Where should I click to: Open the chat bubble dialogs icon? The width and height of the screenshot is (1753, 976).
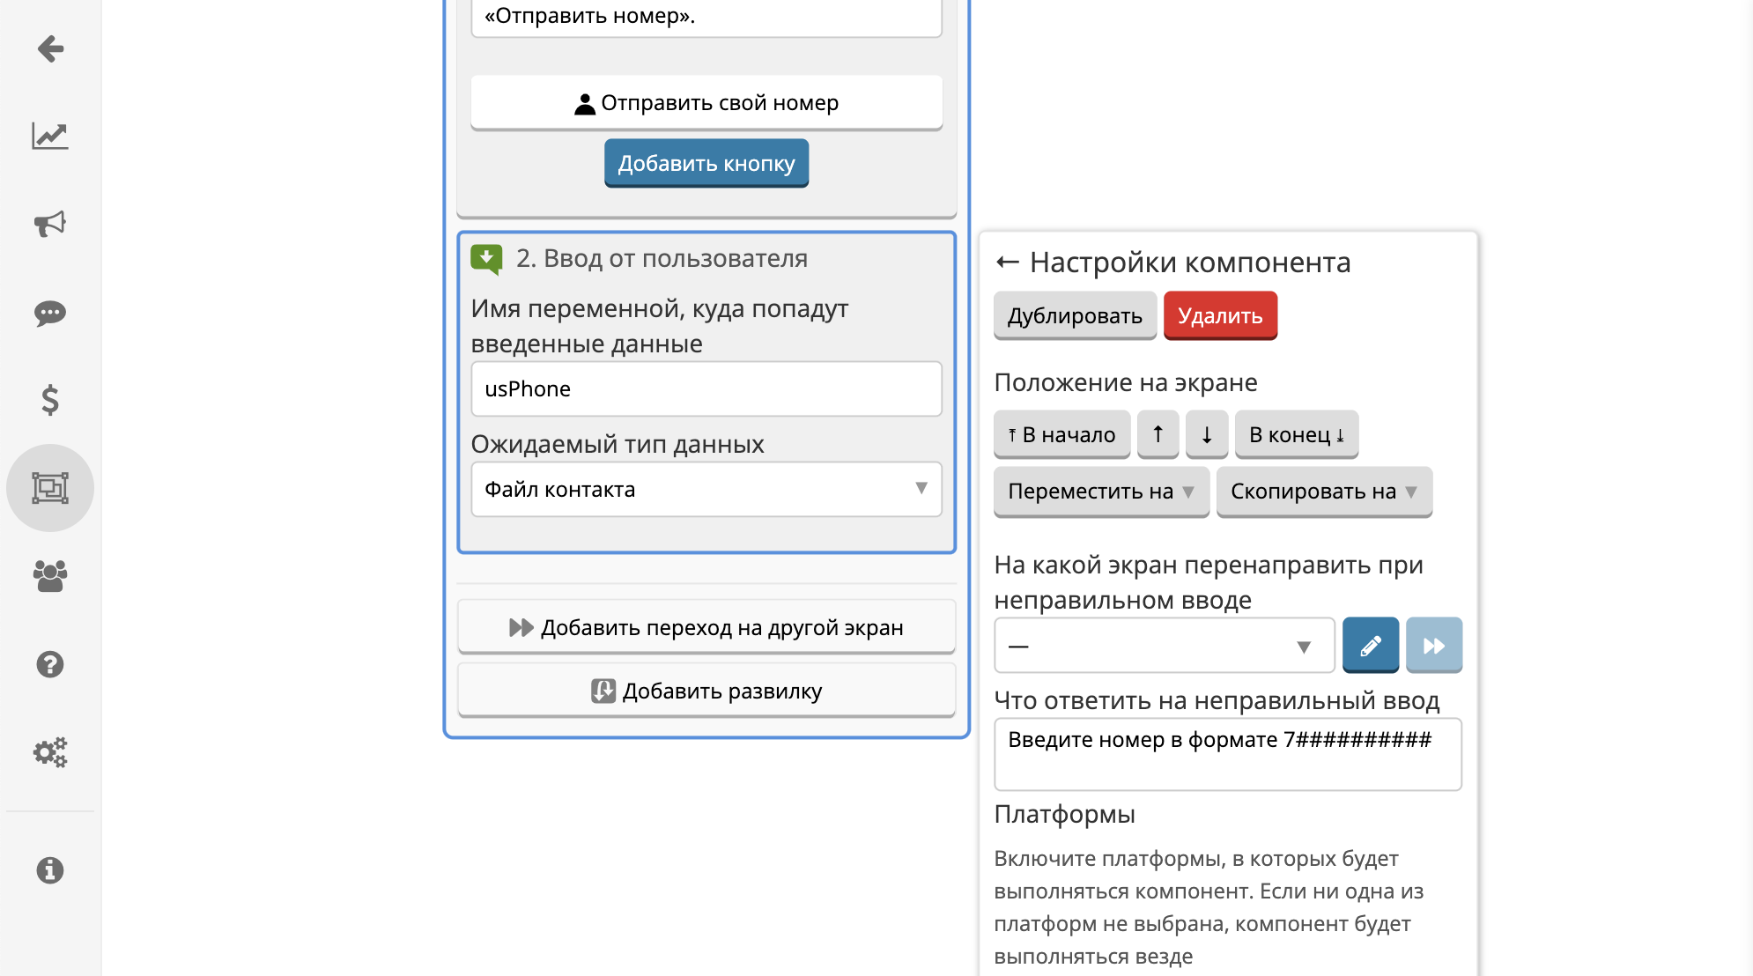point(50,313)
